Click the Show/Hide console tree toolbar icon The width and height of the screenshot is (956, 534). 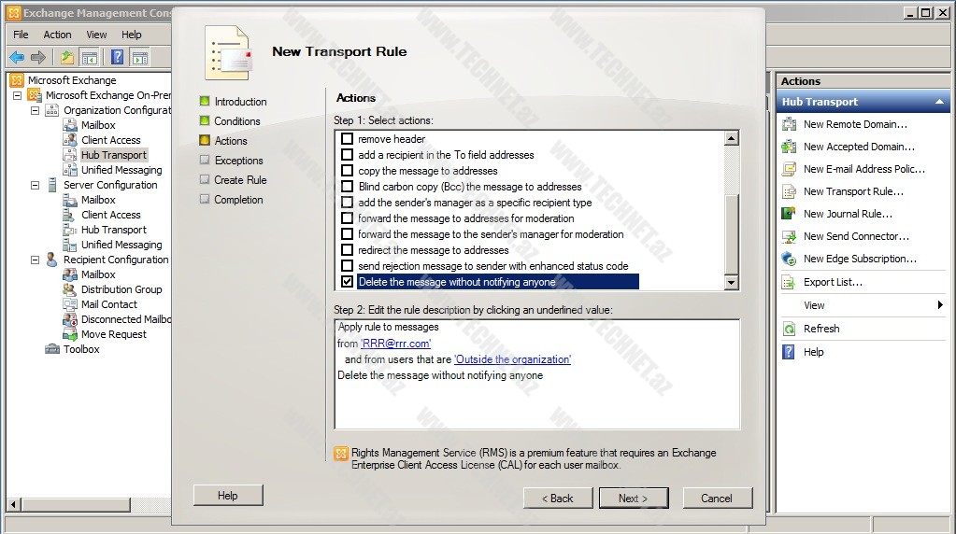89,58
